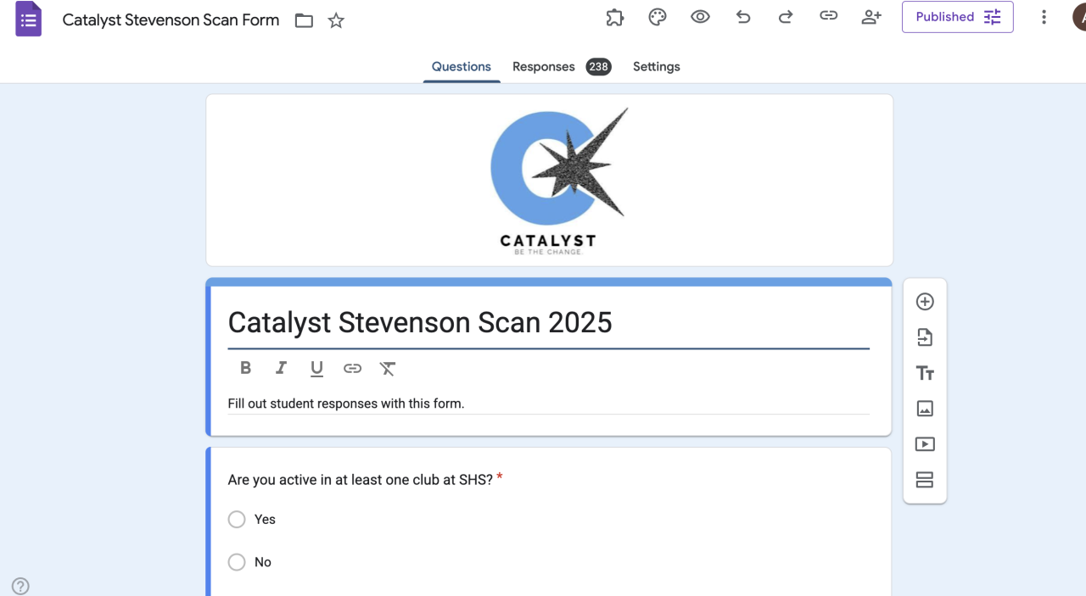Open the add-ons puzzle icon
This screenshot has width=1086, height=596.
(614, 17)
